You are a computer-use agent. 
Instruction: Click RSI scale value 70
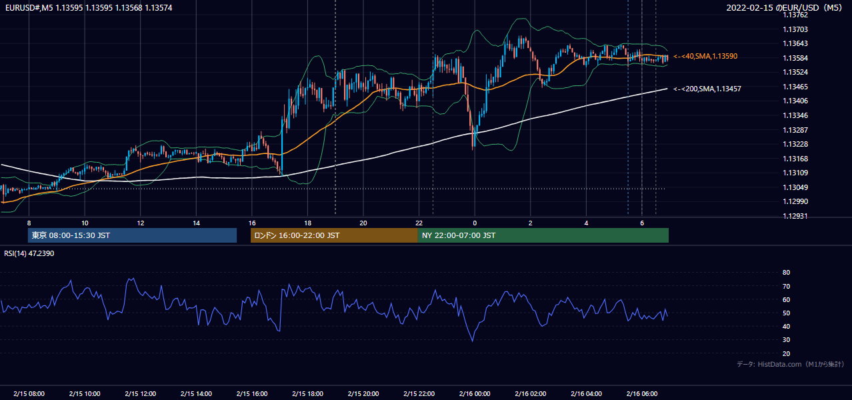786,286
